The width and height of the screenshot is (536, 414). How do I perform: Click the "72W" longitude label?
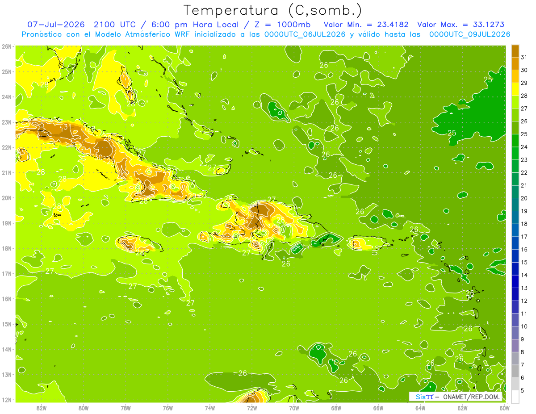click(252, 408)
